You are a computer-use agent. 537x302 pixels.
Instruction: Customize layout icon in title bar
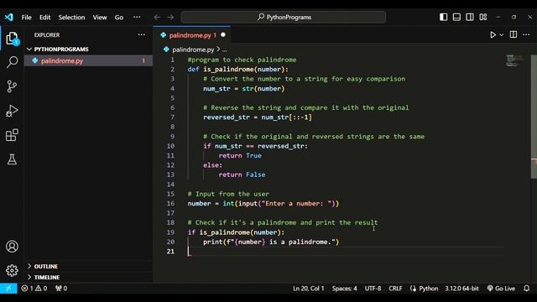point(483,17)
